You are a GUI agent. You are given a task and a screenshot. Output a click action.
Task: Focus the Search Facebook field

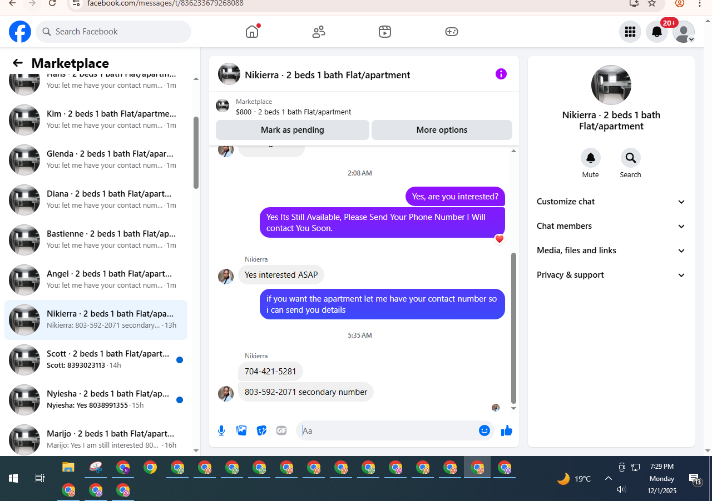113,32
